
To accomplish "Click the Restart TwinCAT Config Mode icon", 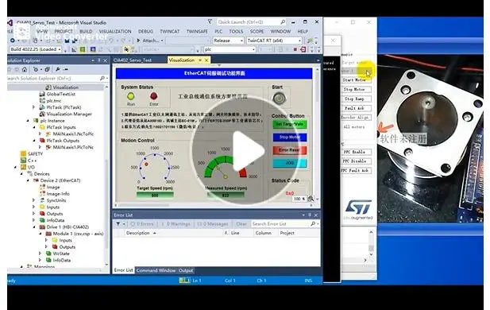I will [x=93, y=49].
